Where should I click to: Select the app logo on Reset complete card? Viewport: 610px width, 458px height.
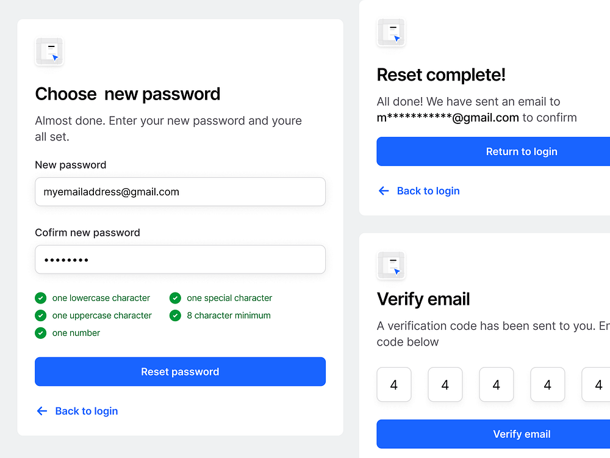[x=391, y=32]
